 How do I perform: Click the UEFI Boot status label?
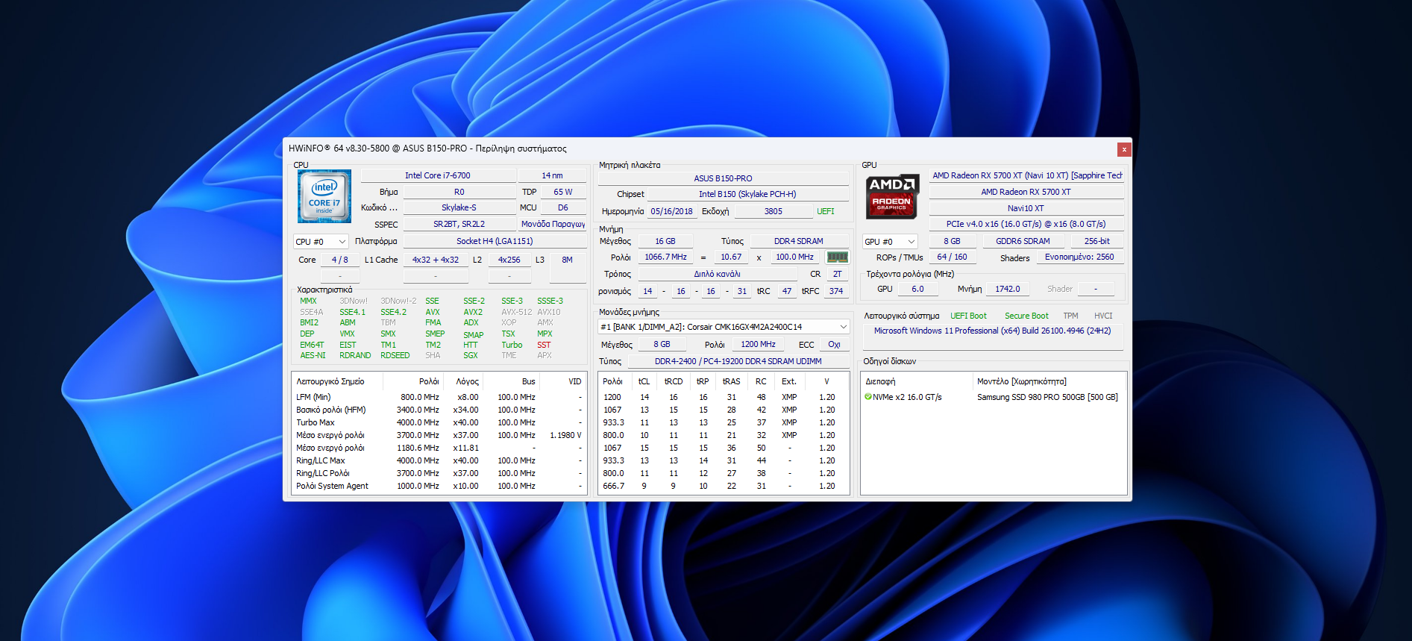coord(968,316)
